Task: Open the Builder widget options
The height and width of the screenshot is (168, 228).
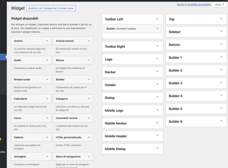Action: tap(73, 79)
